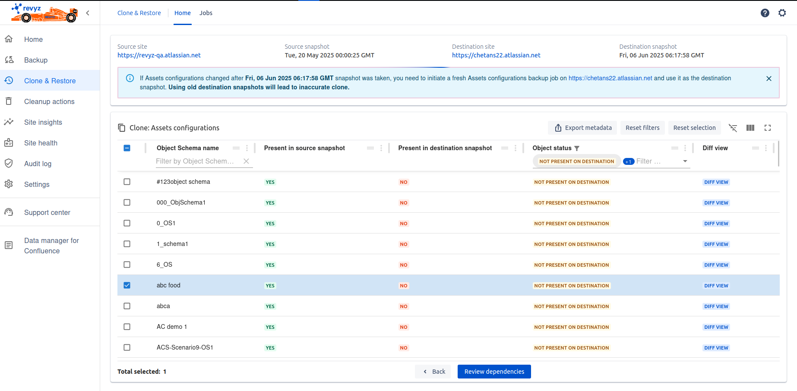
Task: Open the column chooser icon
Action: pyautogui.click(x=750, y=128)
